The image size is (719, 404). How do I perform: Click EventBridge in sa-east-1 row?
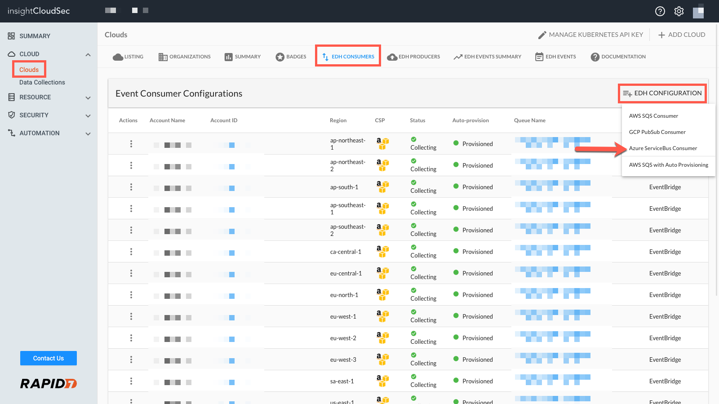click(x=665, y=381)
